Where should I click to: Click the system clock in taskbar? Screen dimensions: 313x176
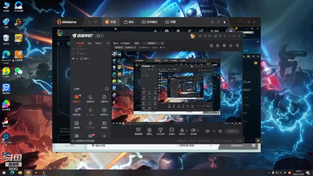(x=298, y=172)
